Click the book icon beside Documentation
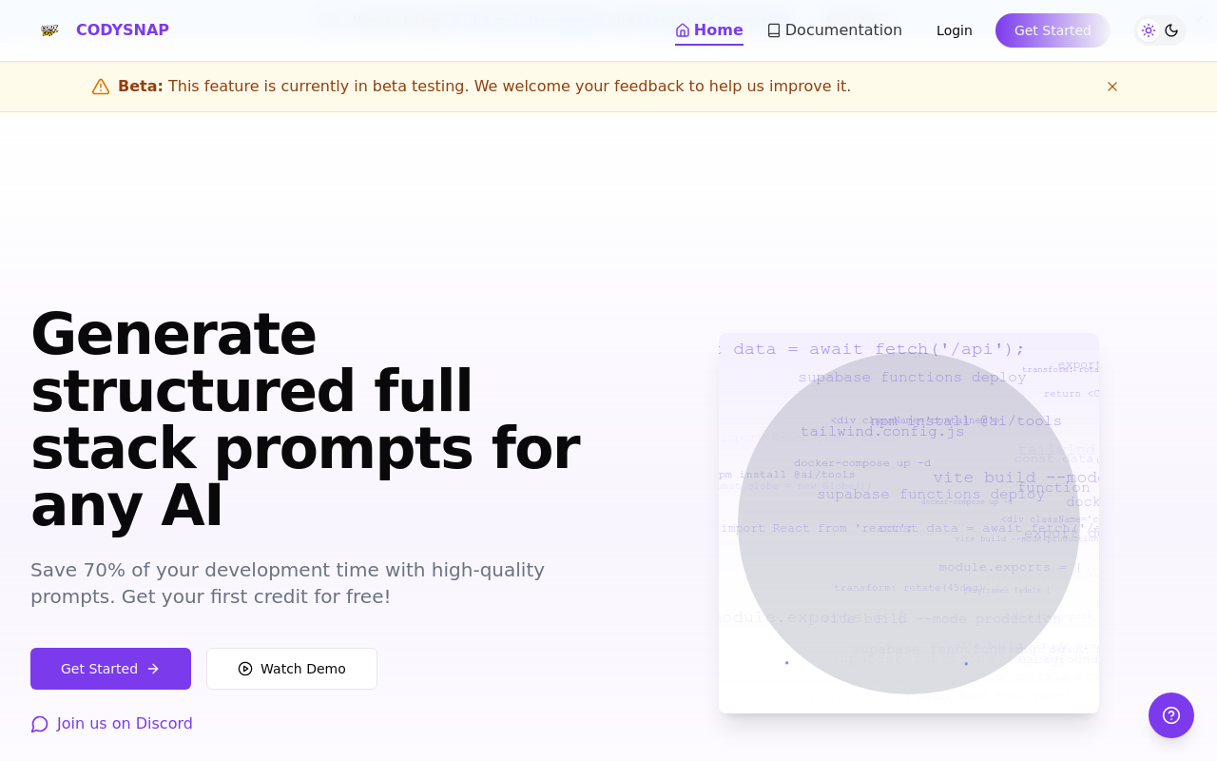The width and height of the screenshot is (1217, 761). coord(774,30)
